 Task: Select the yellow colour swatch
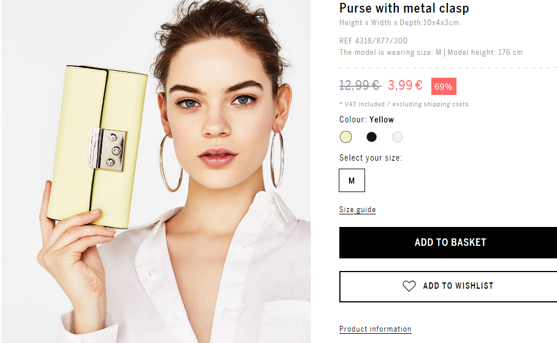[346, 137]
